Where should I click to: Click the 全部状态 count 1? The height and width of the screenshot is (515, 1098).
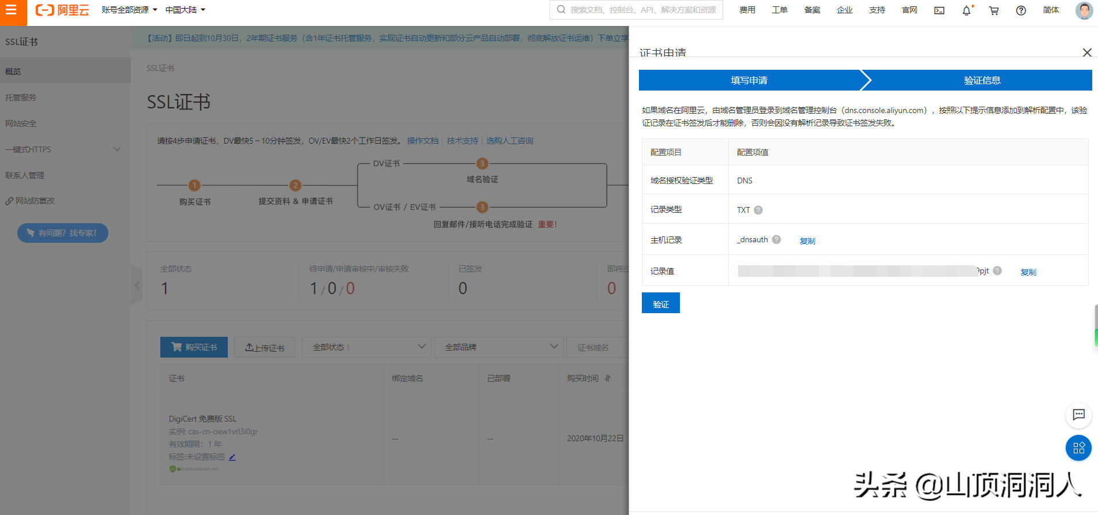(165, 288)
